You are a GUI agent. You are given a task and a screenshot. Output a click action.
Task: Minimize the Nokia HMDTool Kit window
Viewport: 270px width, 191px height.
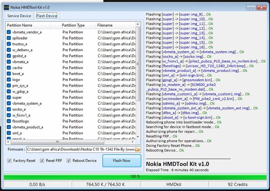[x=251, y=8]
